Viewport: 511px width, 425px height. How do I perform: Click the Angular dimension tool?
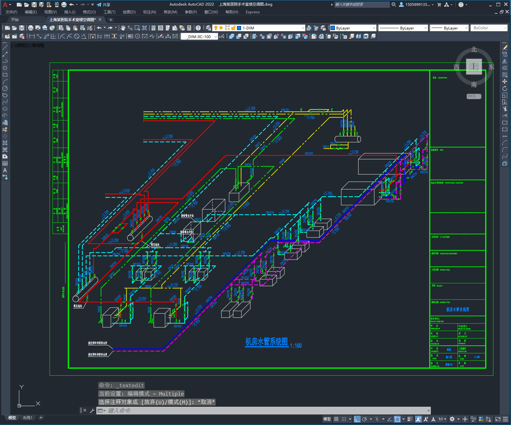tap(84, 36)
